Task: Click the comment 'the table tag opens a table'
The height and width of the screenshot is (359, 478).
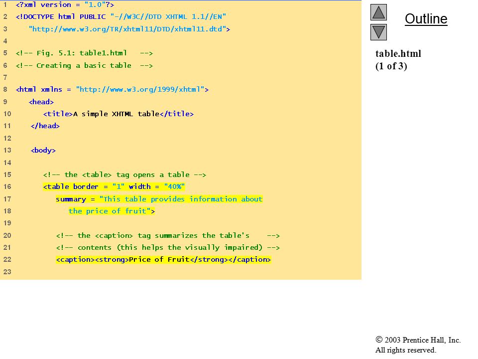Action: tap(124, 175)
